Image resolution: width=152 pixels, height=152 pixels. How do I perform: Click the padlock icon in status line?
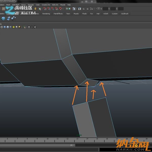coord(35,9)
